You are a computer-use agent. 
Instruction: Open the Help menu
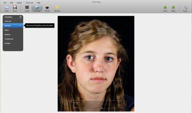[39, 3]
